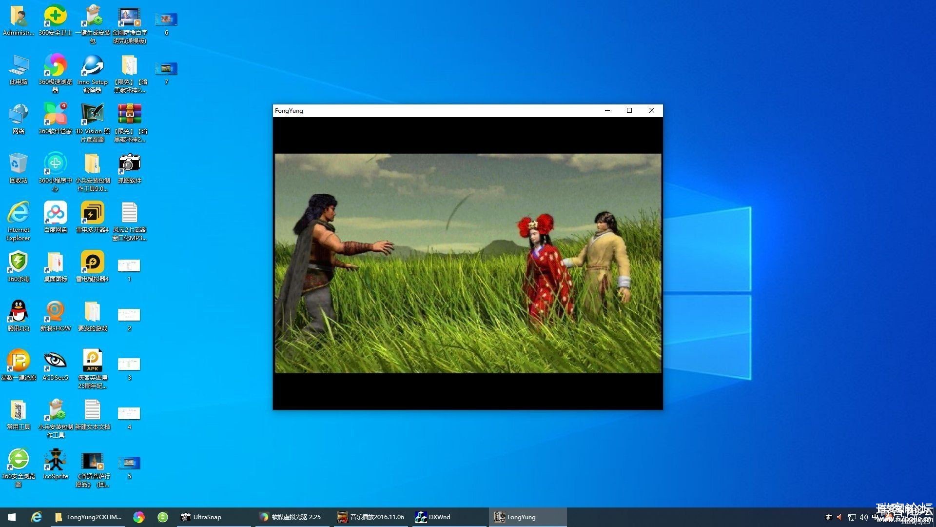Viewport: 936px width, 527px height.
Task: Open the 新建文本文档 text file
Action: click(x=92, y=415)
